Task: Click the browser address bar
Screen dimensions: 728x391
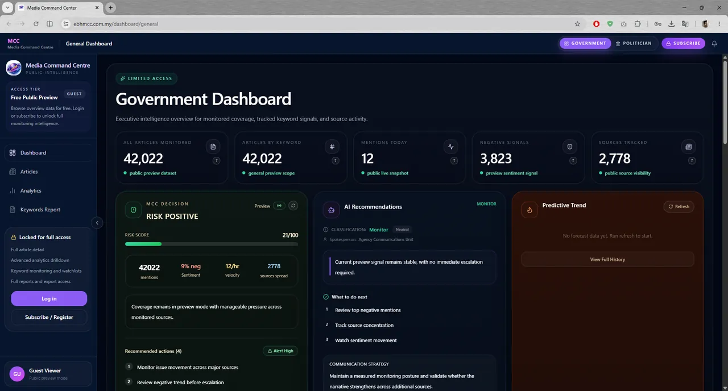Action: tap(321, 24)
